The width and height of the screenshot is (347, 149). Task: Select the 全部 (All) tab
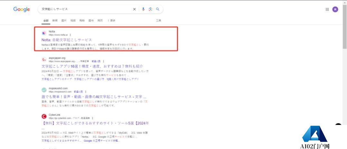click(x=46, y=21)
